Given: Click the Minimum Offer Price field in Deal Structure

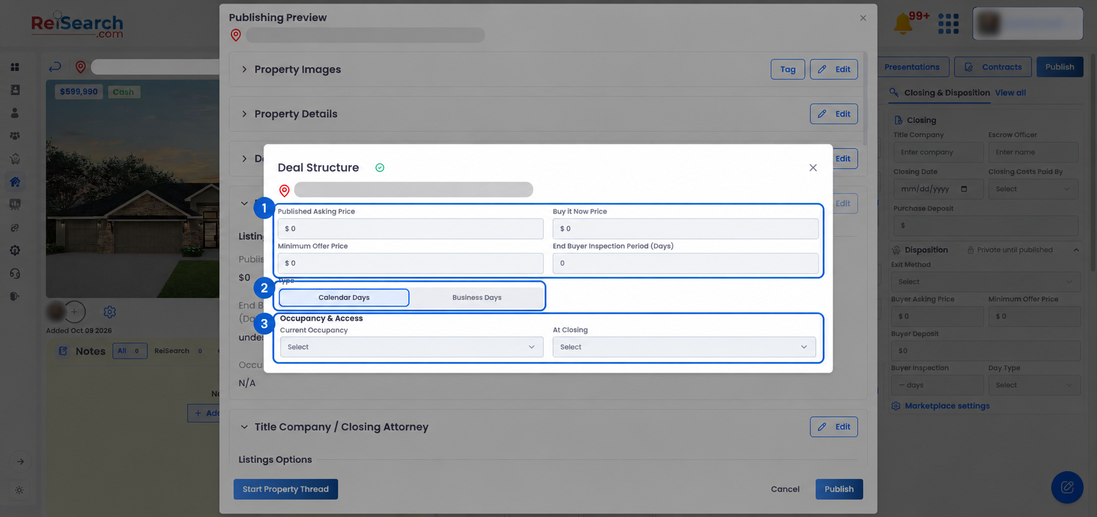Looking at the screenshot, I should click(x=411, y=263).
